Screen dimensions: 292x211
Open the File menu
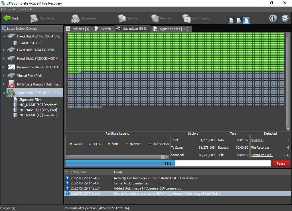(x=4, y=9)
